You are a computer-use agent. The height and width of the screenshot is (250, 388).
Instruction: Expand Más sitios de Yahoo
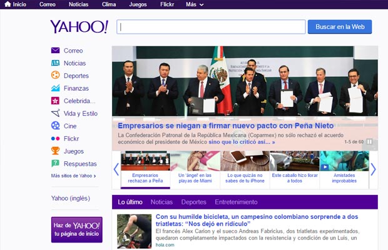pos(73,176)
